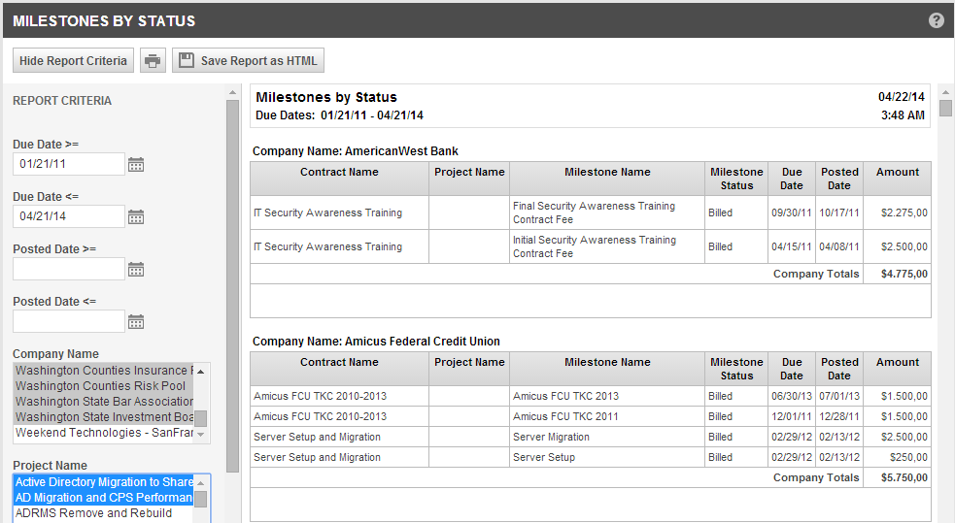Click Project Name list up arrow

201,483
